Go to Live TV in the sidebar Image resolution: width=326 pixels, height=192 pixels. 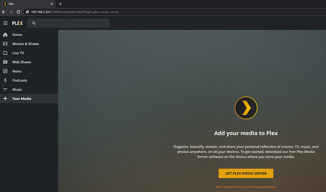coord(18,53)
